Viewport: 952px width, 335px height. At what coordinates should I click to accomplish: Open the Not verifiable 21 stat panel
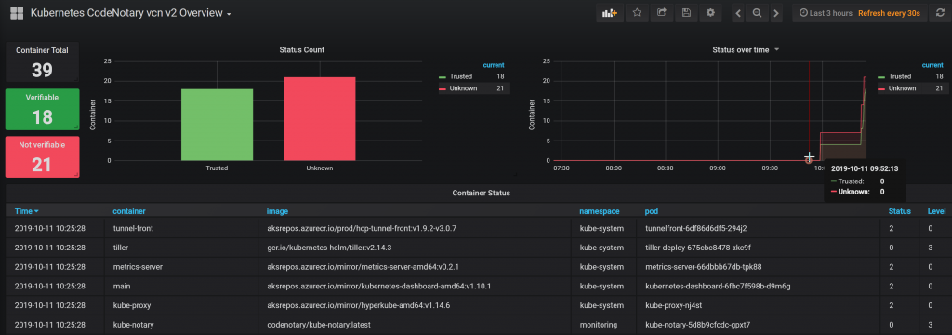[x=42, y=157]
